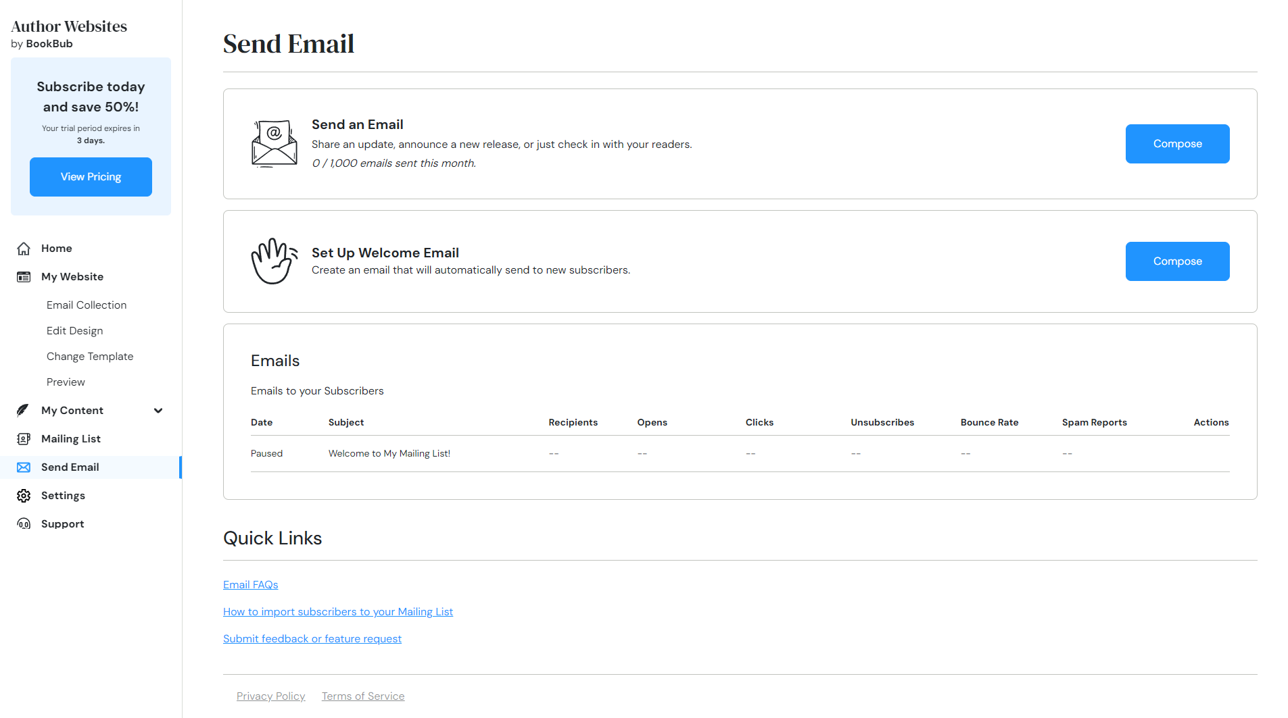This screenshot has width=1288, height=718.
Task: Click the envelope illustration beside Send an Email
Action: click(274, 144)
